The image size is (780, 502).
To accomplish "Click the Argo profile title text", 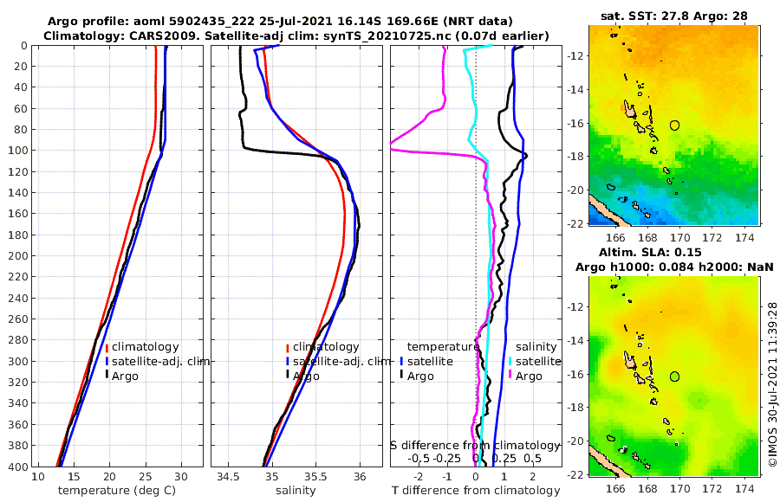I will (x=280, y=22).
